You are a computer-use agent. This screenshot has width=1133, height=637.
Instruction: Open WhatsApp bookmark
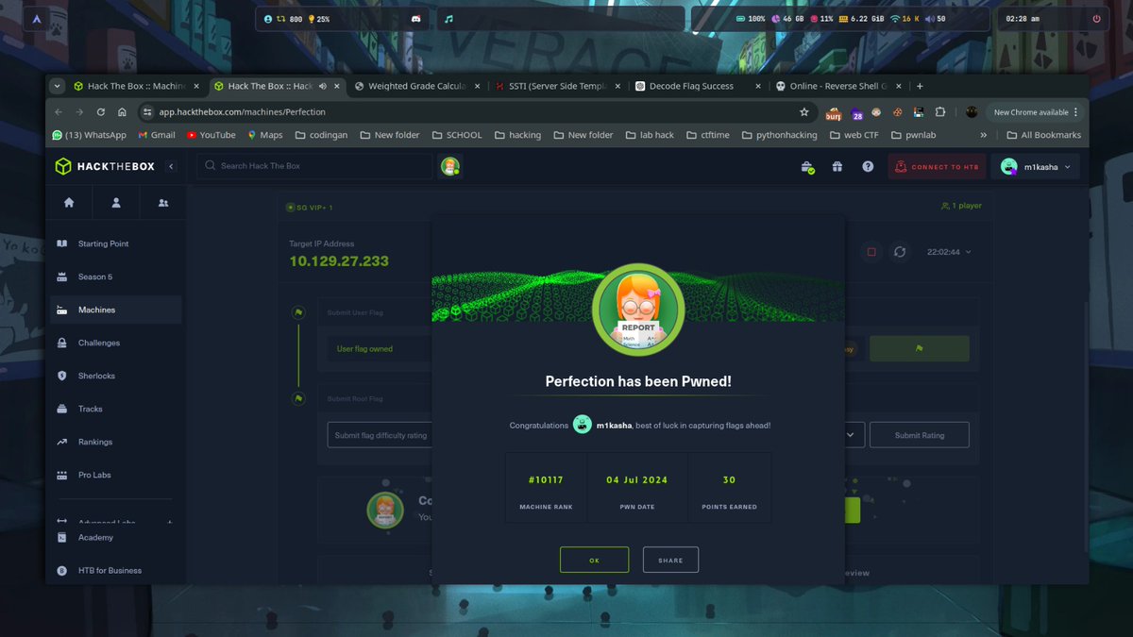point(90,135)
